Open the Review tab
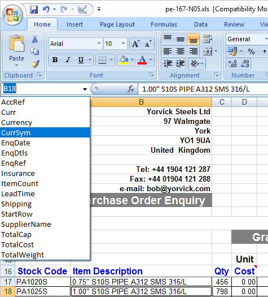 point(234,24)
